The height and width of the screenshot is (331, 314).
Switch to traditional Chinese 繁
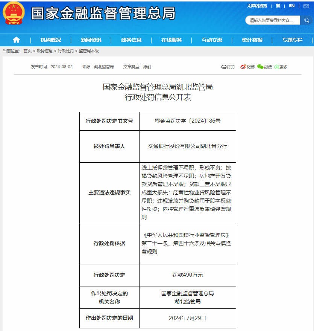278,6
